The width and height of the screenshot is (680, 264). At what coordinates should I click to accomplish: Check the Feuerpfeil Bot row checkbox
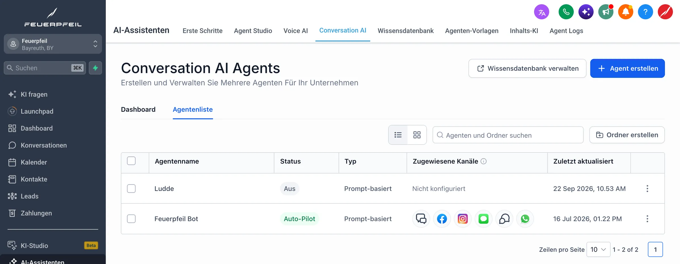[x=131, y=219]
